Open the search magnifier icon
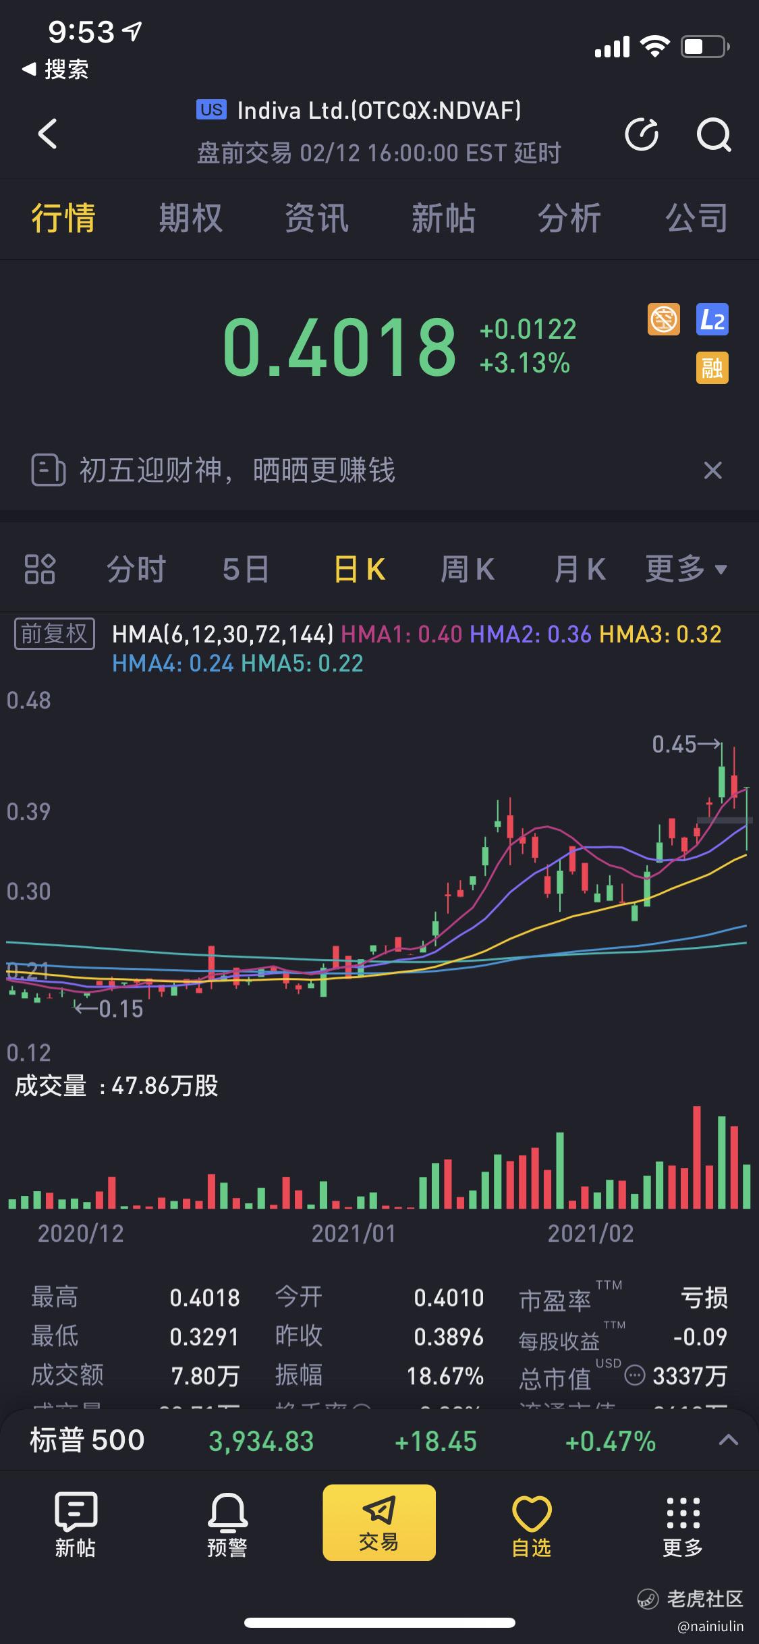Screen dimensions: 759x1644 [713, 134]
